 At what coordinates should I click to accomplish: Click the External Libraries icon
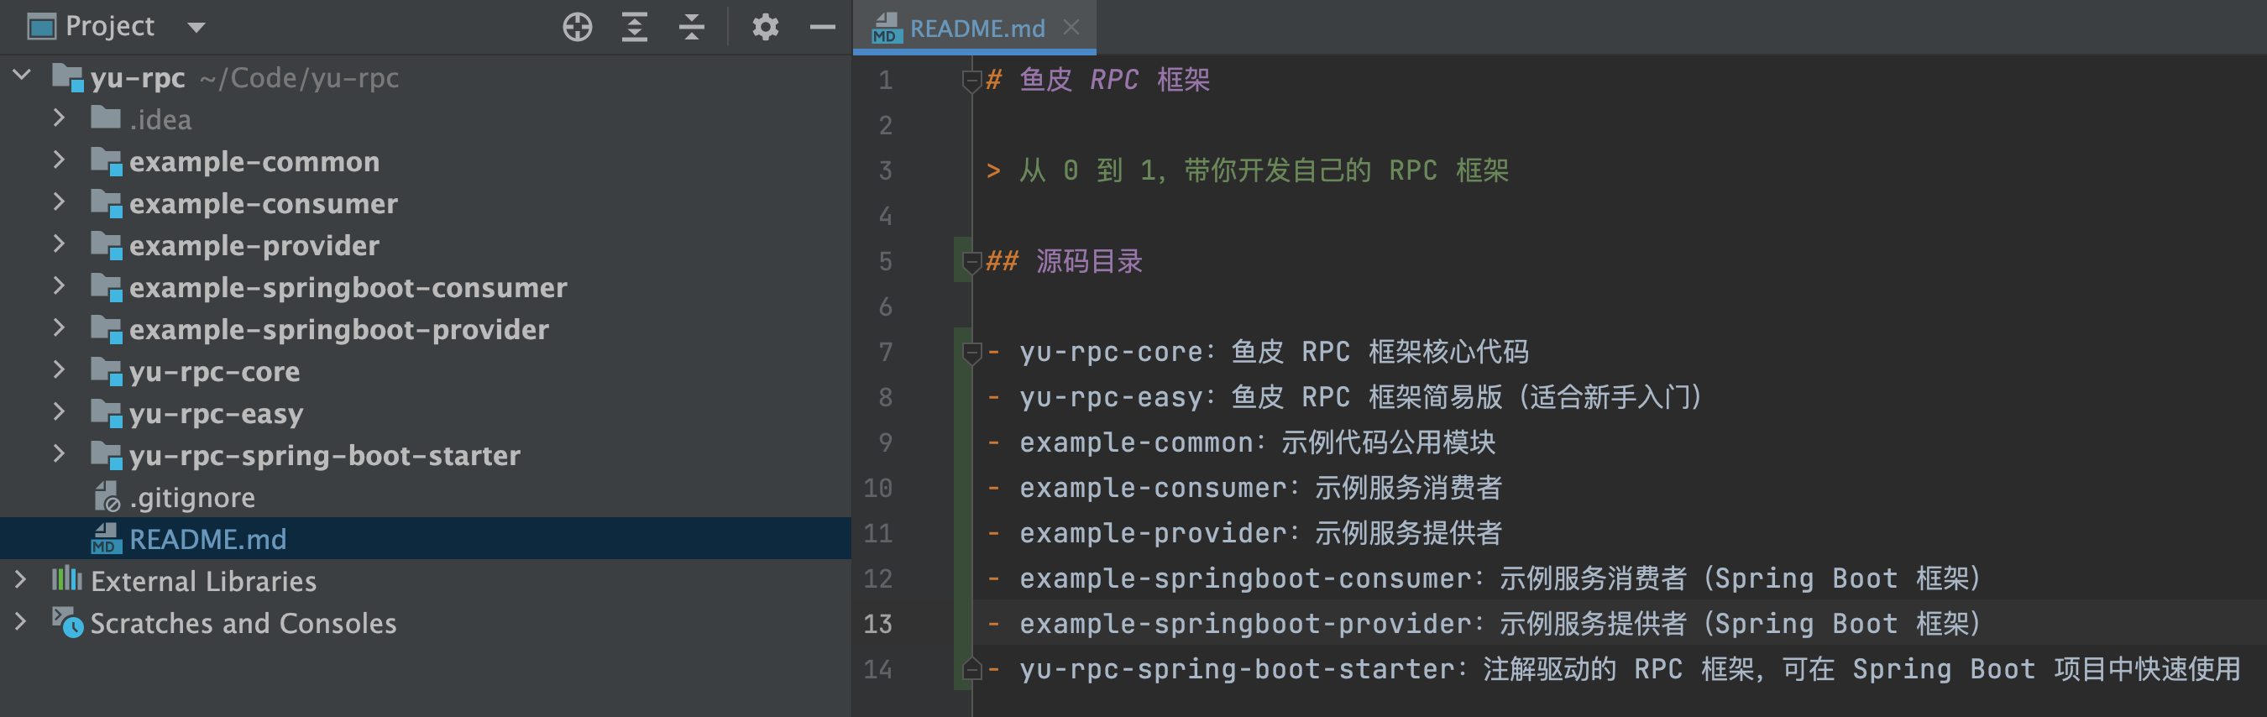click(x=67, y=580)
